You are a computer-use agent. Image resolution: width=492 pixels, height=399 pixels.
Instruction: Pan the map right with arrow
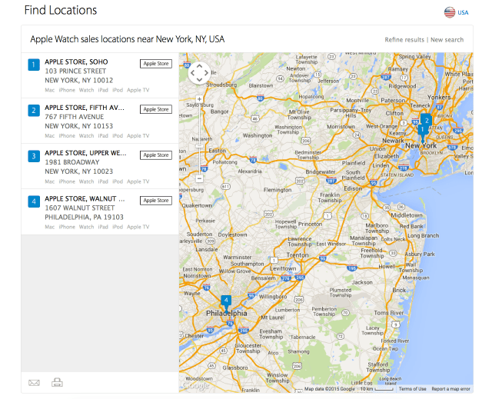click(206, 73)
